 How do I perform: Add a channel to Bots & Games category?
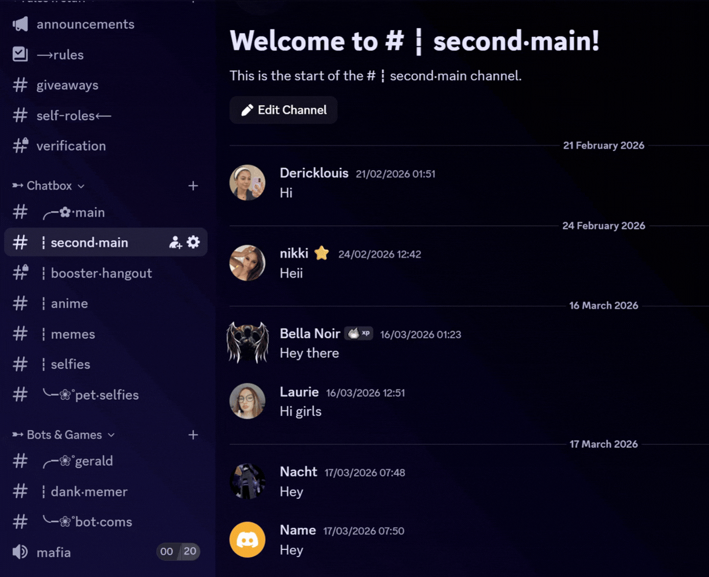pyautogui.click(x=193, y=435)
